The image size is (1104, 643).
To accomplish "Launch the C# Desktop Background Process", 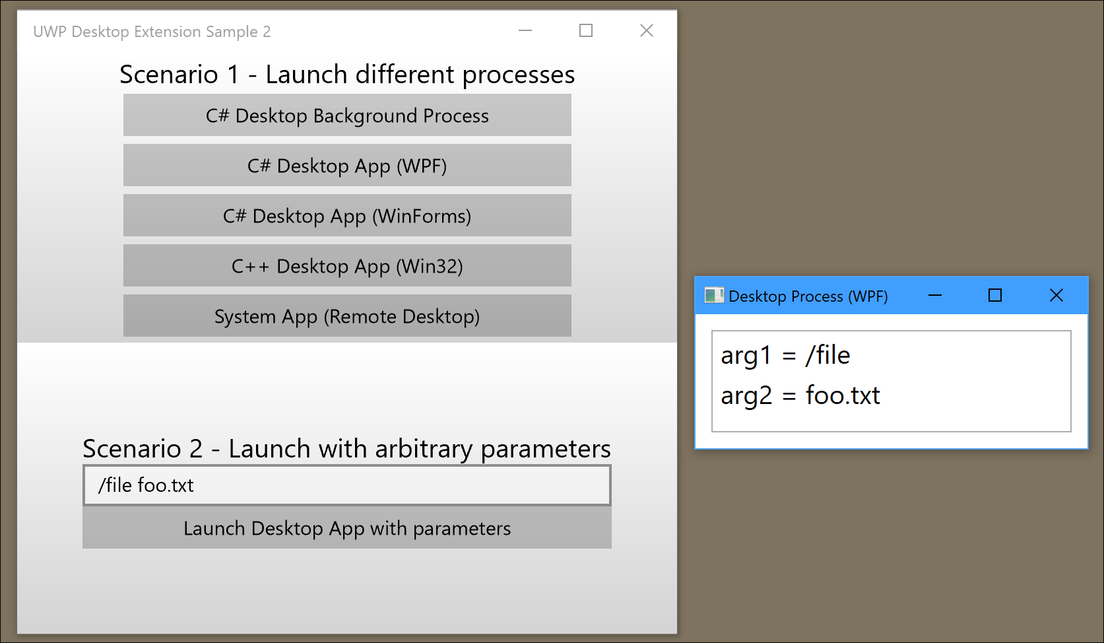I will [x=346, y=115].
